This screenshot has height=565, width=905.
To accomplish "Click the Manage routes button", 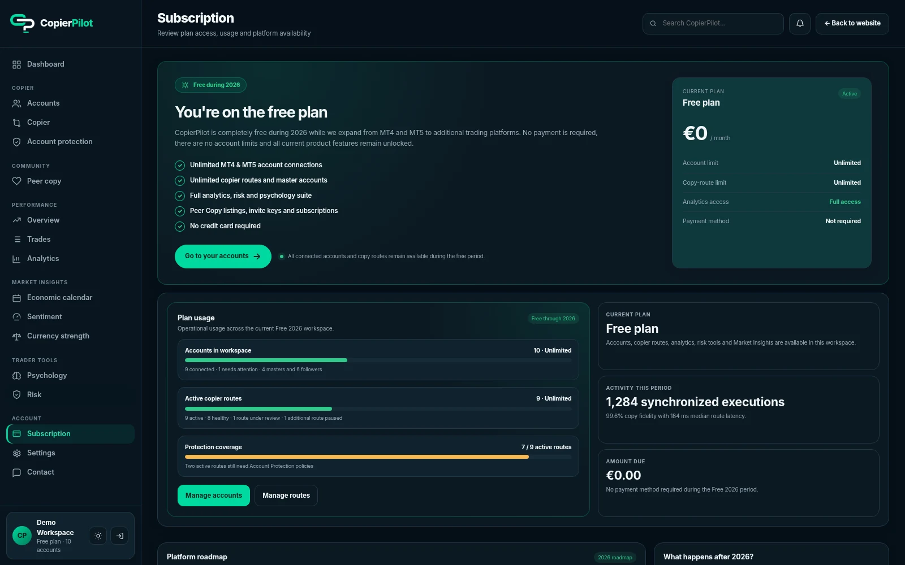I will click(286, 496).
